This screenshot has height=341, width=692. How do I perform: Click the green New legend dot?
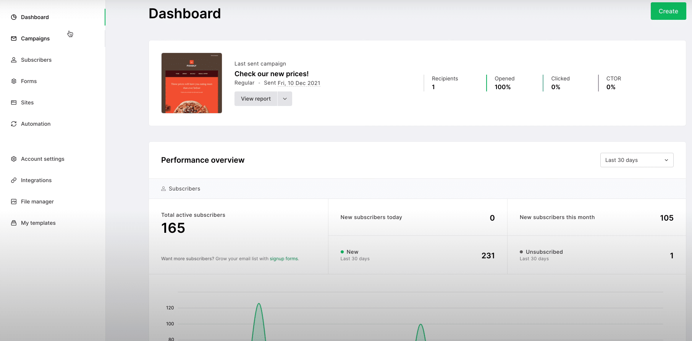click(342, 252)
